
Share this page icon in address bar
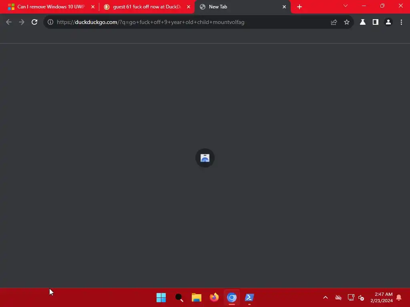pyautogui.click(x=334, y=22)
